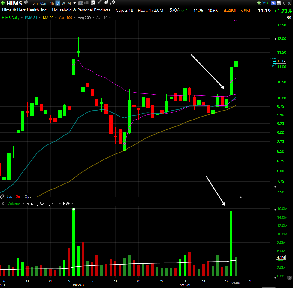The image size is (293, 288).
Task: Open the blue S dropdown icon
Action: pos(273,3)
